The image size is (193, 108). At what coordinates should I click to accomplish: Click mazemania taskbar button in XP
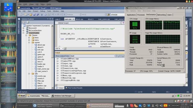coord(38,96)
